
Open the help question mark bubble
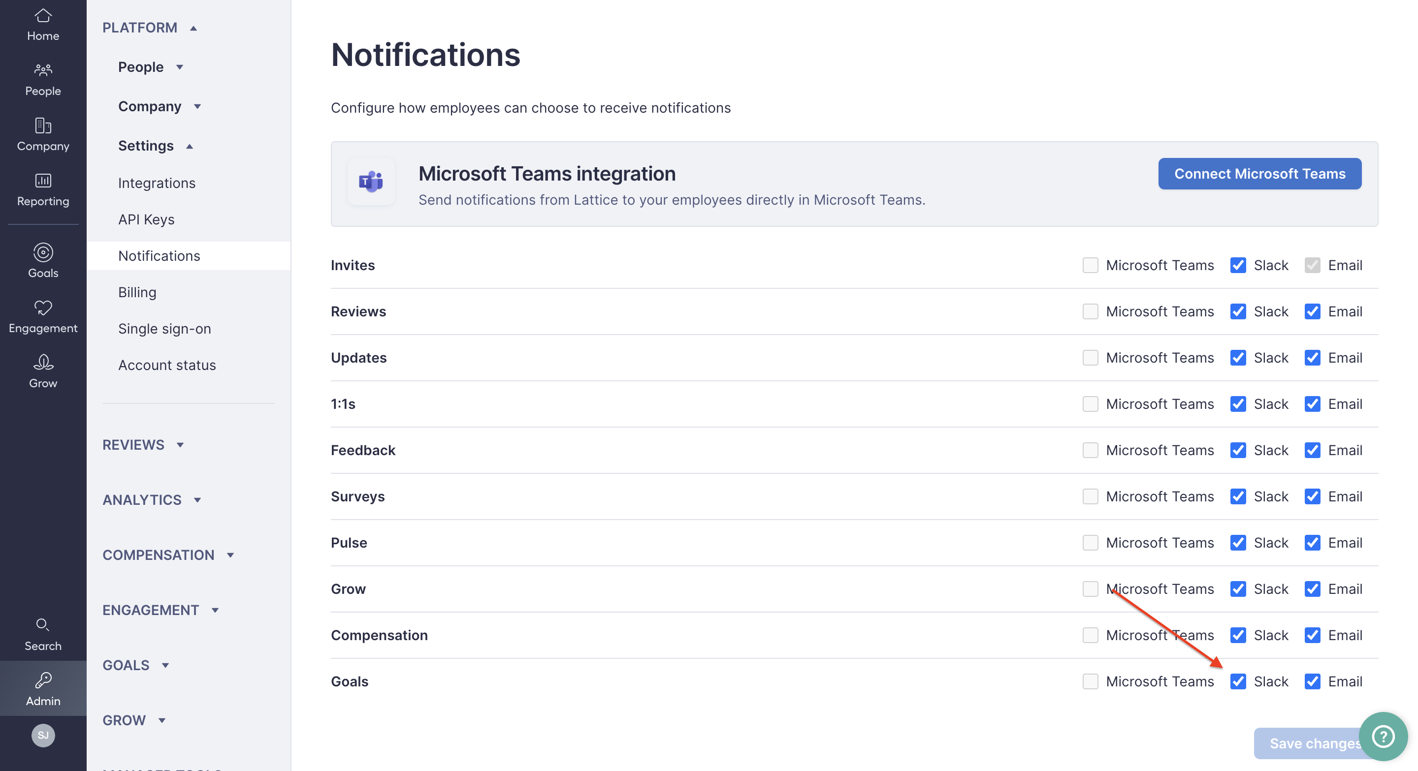click(x=1383, y=736)
